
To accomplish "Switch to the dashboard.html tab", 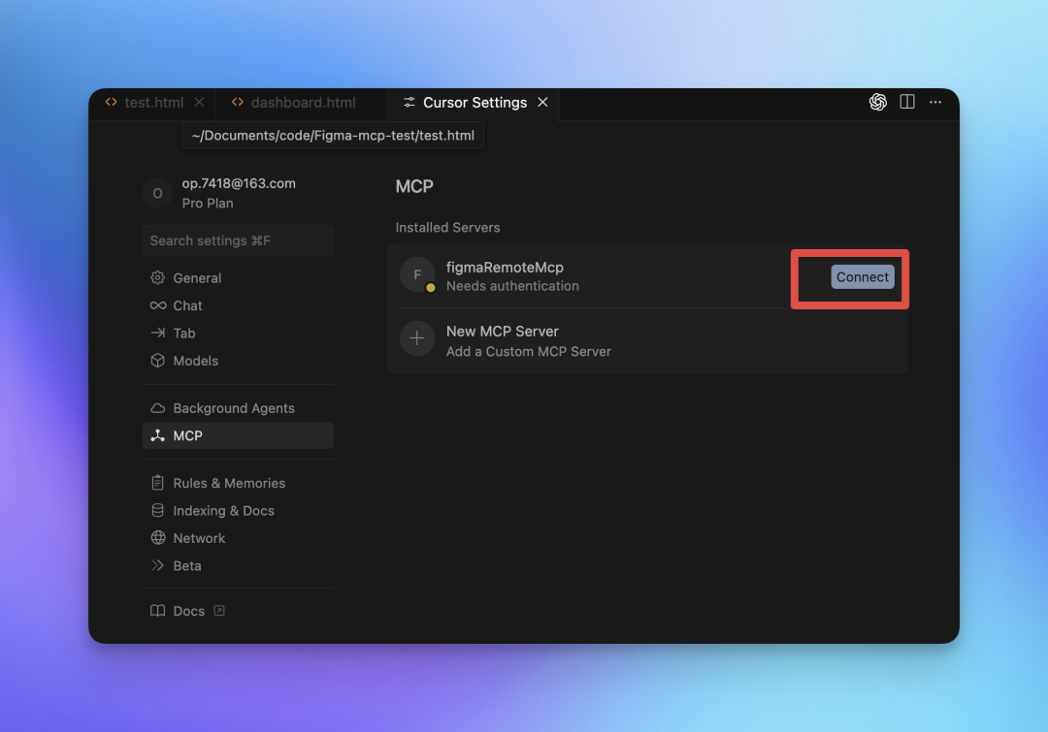I will point(300,102).
